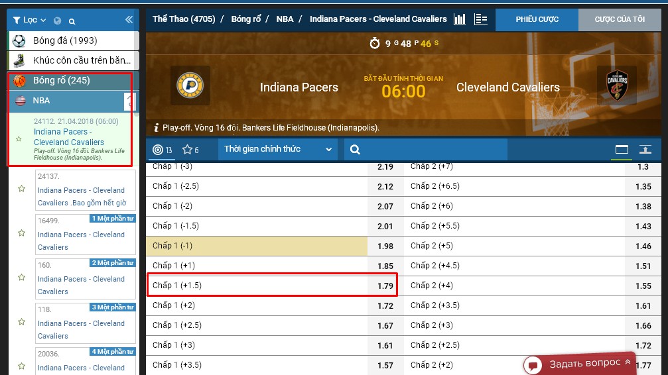
Task: Favorite event 20036 star
Action: (22, 366)
